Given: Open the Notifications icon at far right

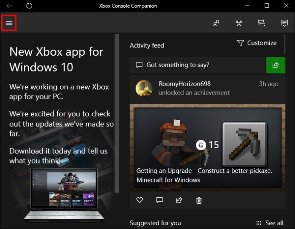Looking at the screenshot, I should coord(284,23).
